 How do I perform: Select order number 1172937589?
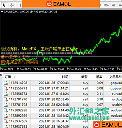(18, 121)
